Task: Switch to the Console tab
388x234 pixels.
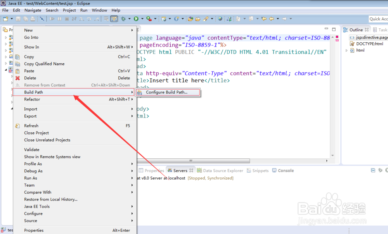Action: 283,171
